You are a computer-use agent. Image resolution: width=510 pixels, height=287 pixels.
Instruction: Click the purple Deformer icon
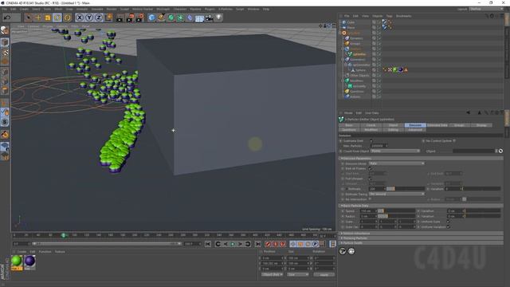click(x=190, y=18)
